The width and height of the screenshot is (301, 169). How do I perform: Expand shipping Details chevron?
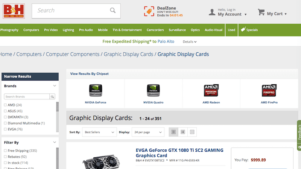[x=195, y=42]
